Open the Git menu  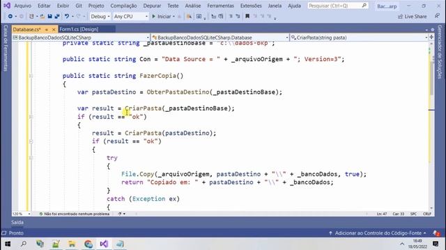pos(79,6)
